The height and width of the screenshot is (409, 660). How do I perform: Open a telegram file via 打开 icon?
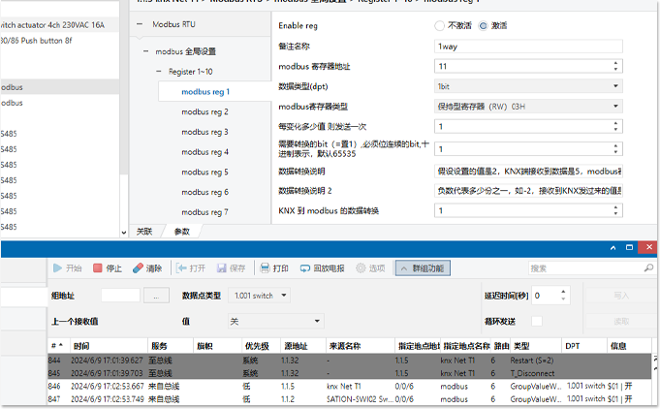pyautogui.click(x=181, y=268)
